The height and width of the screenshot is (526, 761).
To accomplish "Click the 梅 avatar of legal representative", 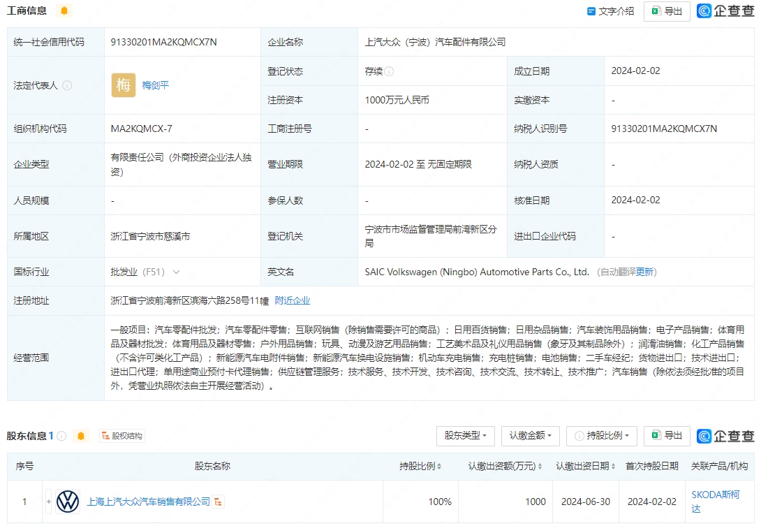I will coord(124,85).
